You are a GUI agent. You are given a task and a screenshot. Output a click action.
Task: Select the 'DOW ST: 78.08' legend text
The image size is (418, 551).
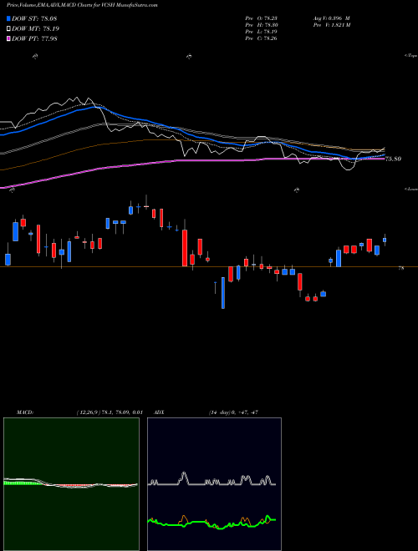[34, 18]
